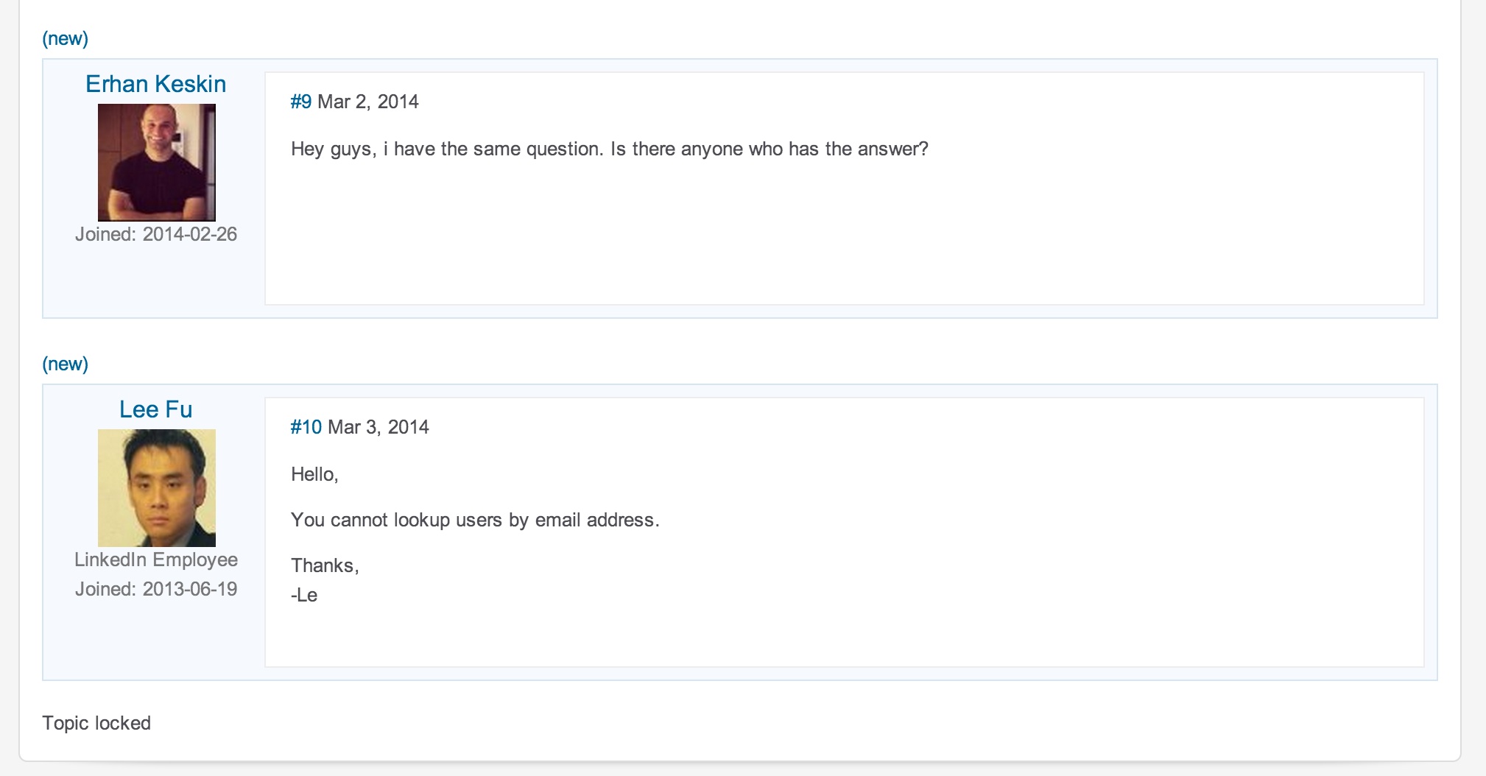Click the Joined: 2014-02-26 text

tap(156, 234)
